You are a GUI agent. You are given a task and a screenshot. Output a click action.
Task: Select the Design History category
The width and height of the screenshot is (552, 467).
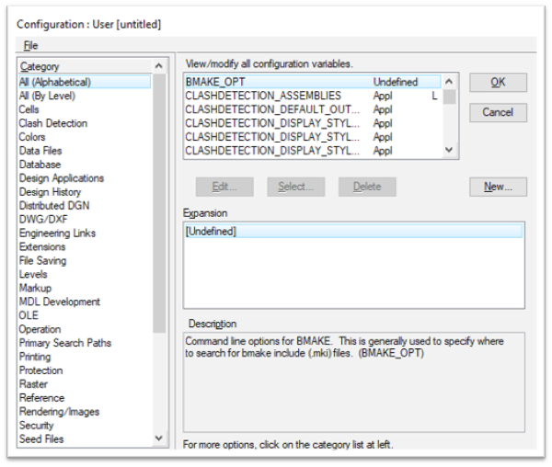tap(50, 192)
